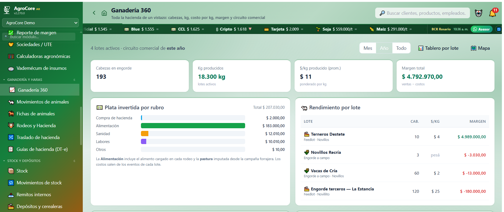Image resolution: width=504 pixels, height=212 pixels.
Task: Select Ganadería 360 in the sidebar
Action: 40,90
